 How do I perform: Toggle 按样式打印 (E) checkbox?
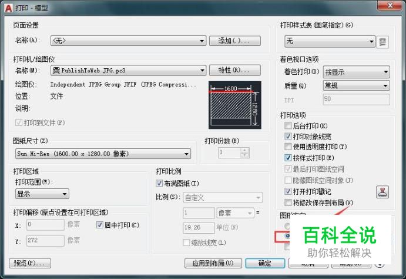coord(288,158)
